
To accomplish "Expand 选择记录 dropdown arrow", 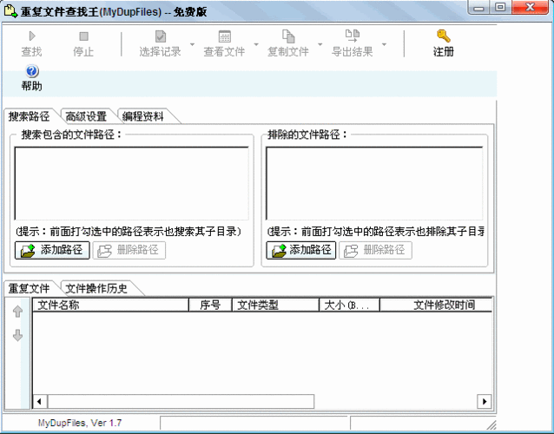I will (192, 44).
